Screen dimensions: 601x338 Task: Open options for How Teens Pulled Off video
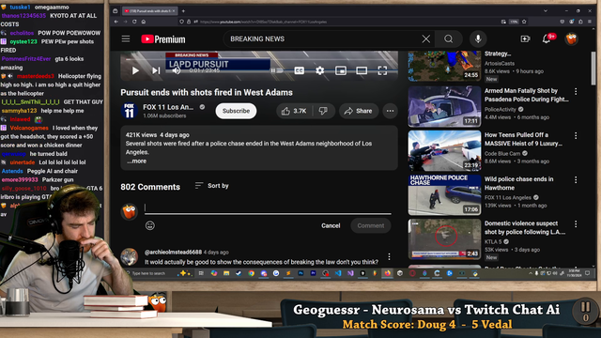576,135
